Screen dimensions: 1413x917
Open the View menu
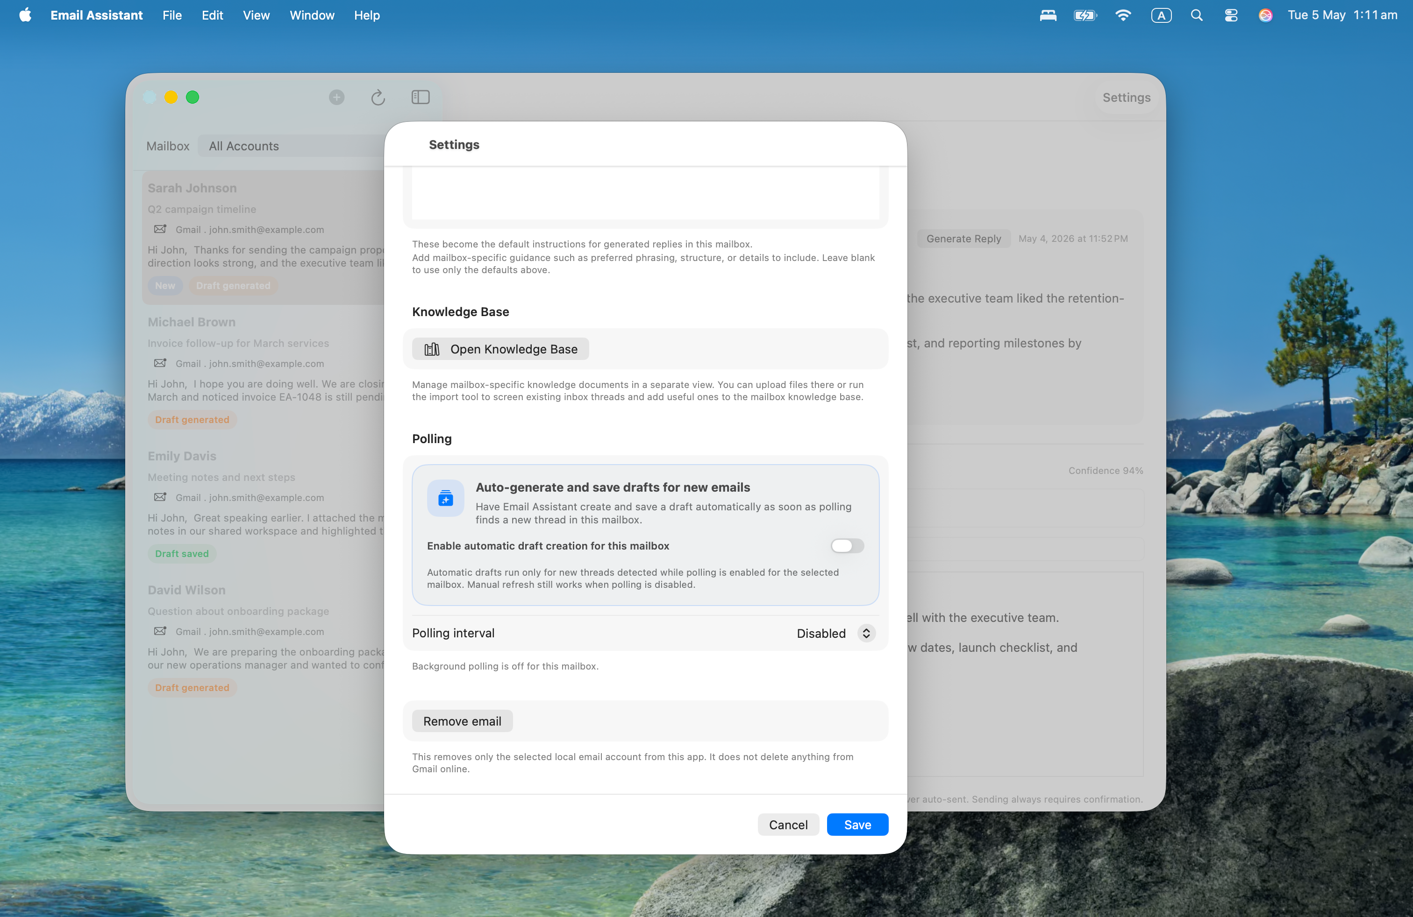click(256, 15)
